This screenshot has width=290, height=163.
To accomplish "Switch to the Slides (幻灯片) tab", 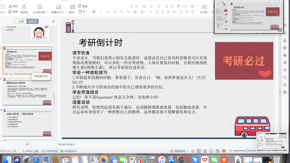I will (32, 22).
